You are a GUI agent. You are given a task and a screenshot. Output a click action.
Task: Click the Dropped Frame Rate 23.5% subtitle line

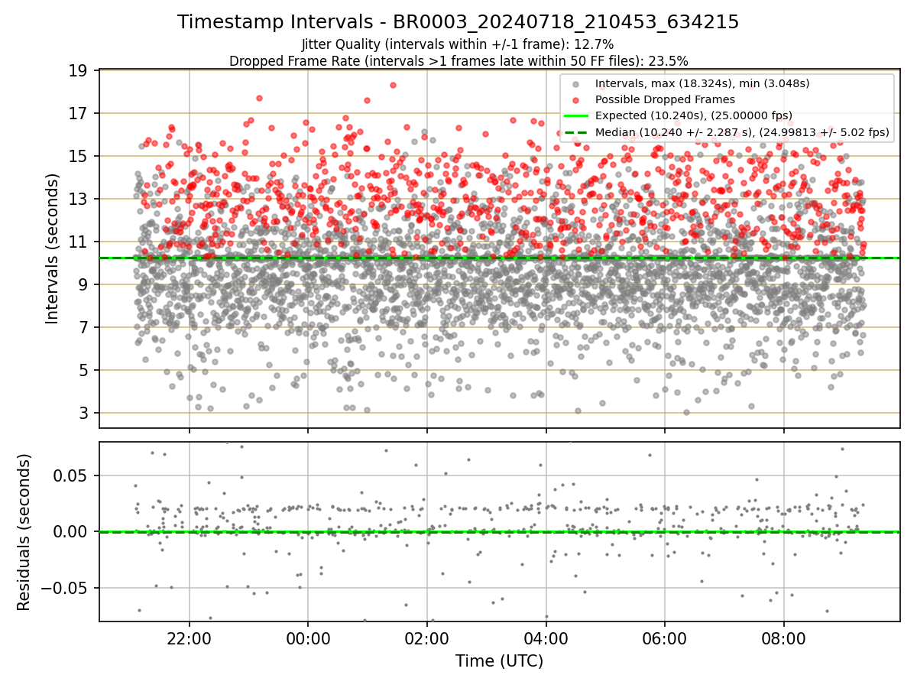point(458,60)
